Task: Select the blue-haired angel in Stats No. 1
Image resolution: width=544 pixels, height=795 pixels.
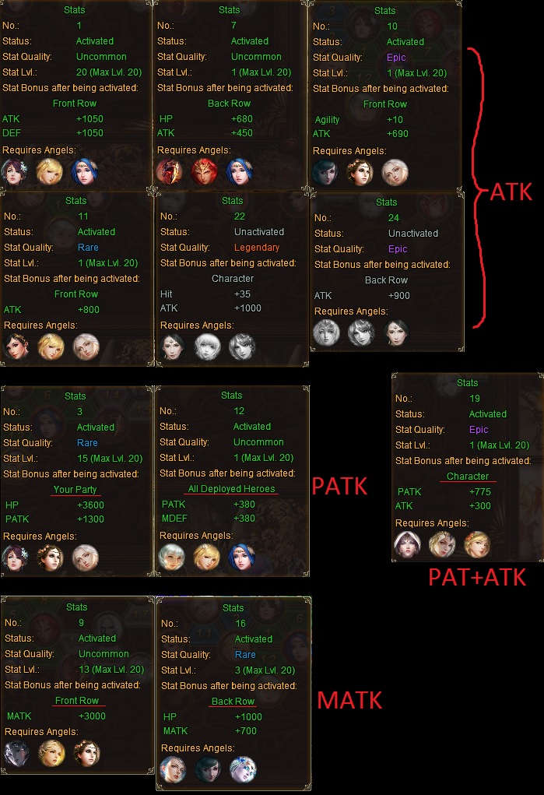Action: (x=84, y=171)
